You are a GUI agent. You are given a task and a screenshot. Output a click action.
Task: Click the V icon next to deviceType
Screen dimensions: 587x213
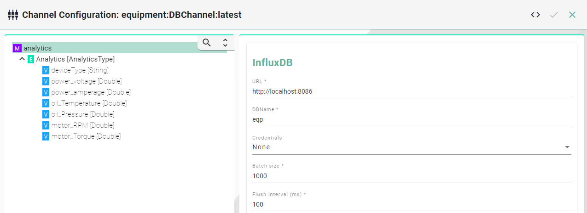(46, 70)
